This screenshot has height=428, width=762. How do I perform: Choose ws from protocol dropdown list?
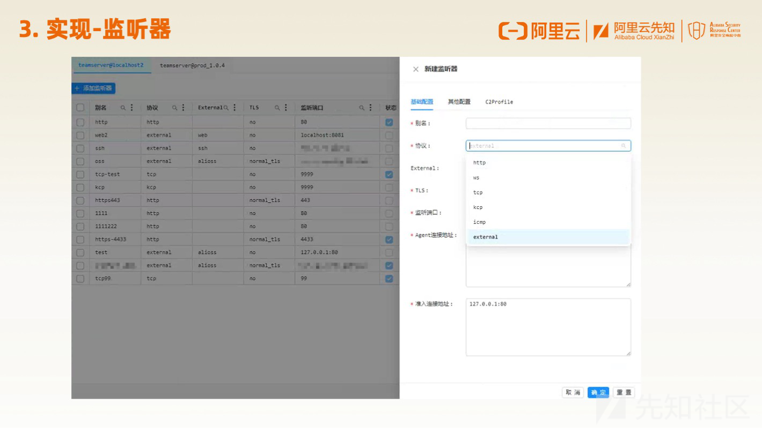548,177
